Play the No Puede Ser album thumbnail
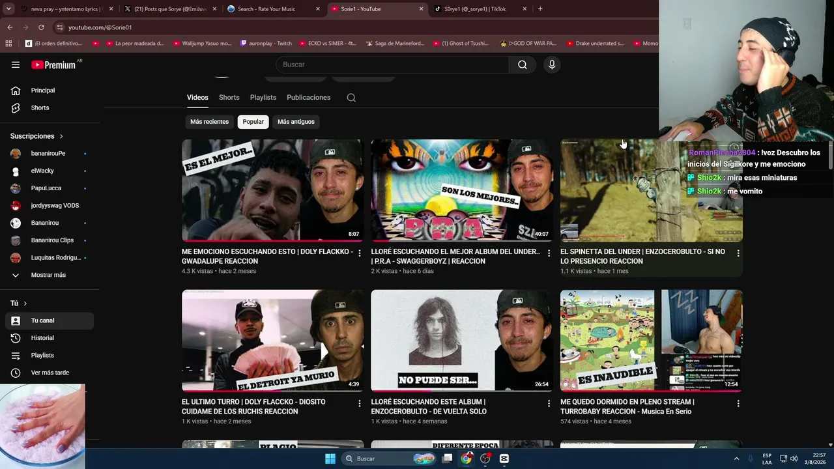The width and height of the screenshot is (834, 469). pos(462,341)
